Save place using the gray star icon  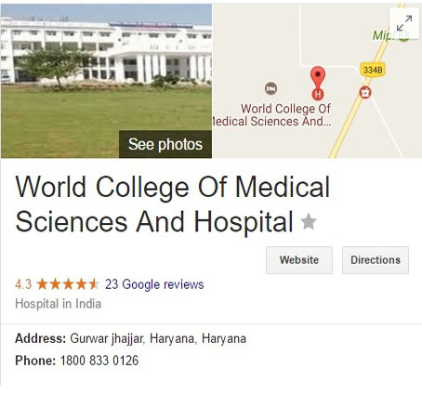click(309, 221)
